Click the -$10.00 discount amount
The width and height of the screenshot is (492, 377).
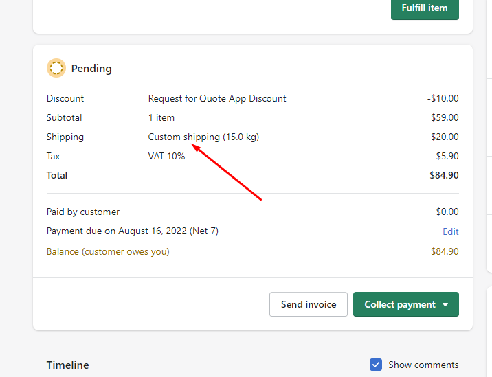click(443, 98)
